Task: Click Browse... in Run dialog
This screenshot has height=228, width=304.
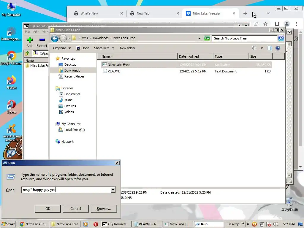Action: (104, 209)
